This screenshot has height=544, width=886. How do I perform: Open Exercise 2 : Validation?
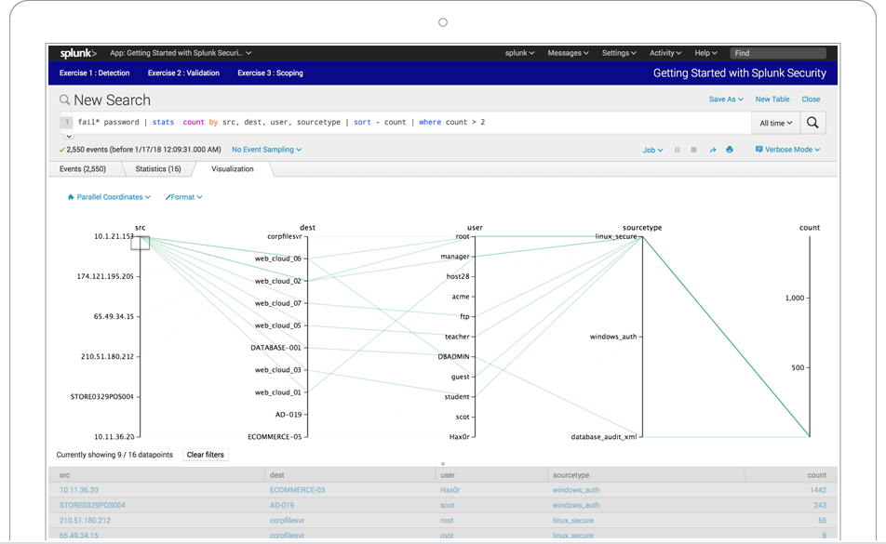point(183,73)
